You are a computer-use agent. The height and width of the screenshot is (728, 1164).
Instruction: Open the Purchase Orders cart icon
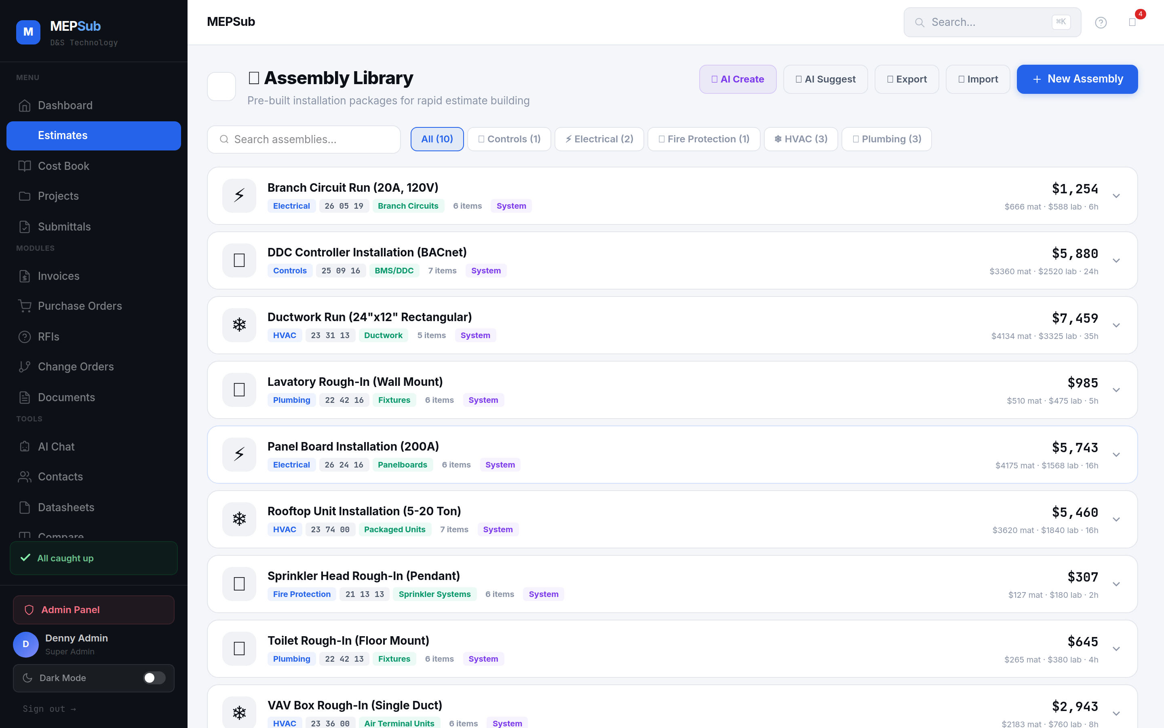click(x=25, y=306)
